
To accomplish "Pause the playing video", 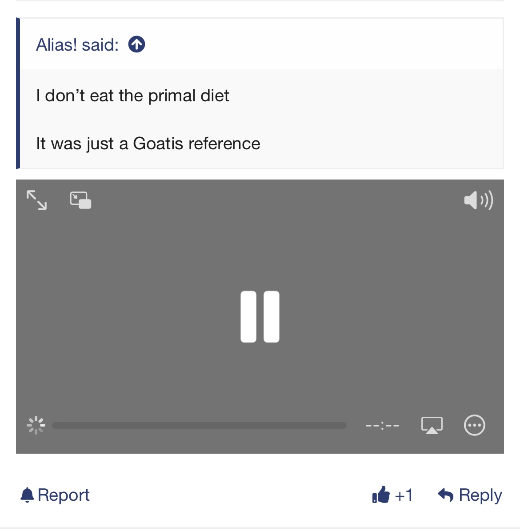I will click(260, 317).
